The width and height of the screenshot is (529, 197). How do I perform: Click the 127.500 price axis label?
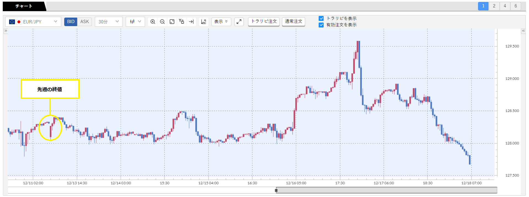pyautogui.click(x=512, y=175)
